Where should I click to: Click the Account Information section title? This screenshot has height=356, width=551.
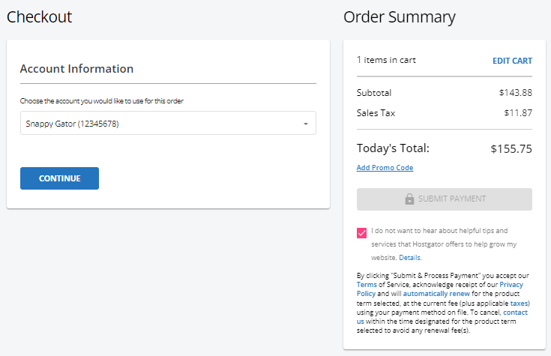[76, 69]
